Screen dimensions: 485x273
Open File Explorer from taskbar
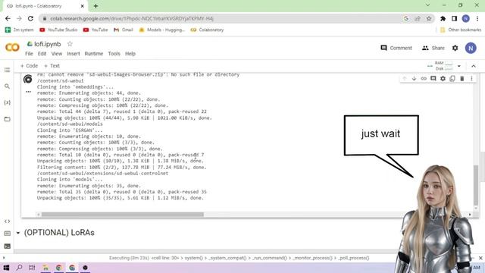pyautogui.click(x=45, y=268)
